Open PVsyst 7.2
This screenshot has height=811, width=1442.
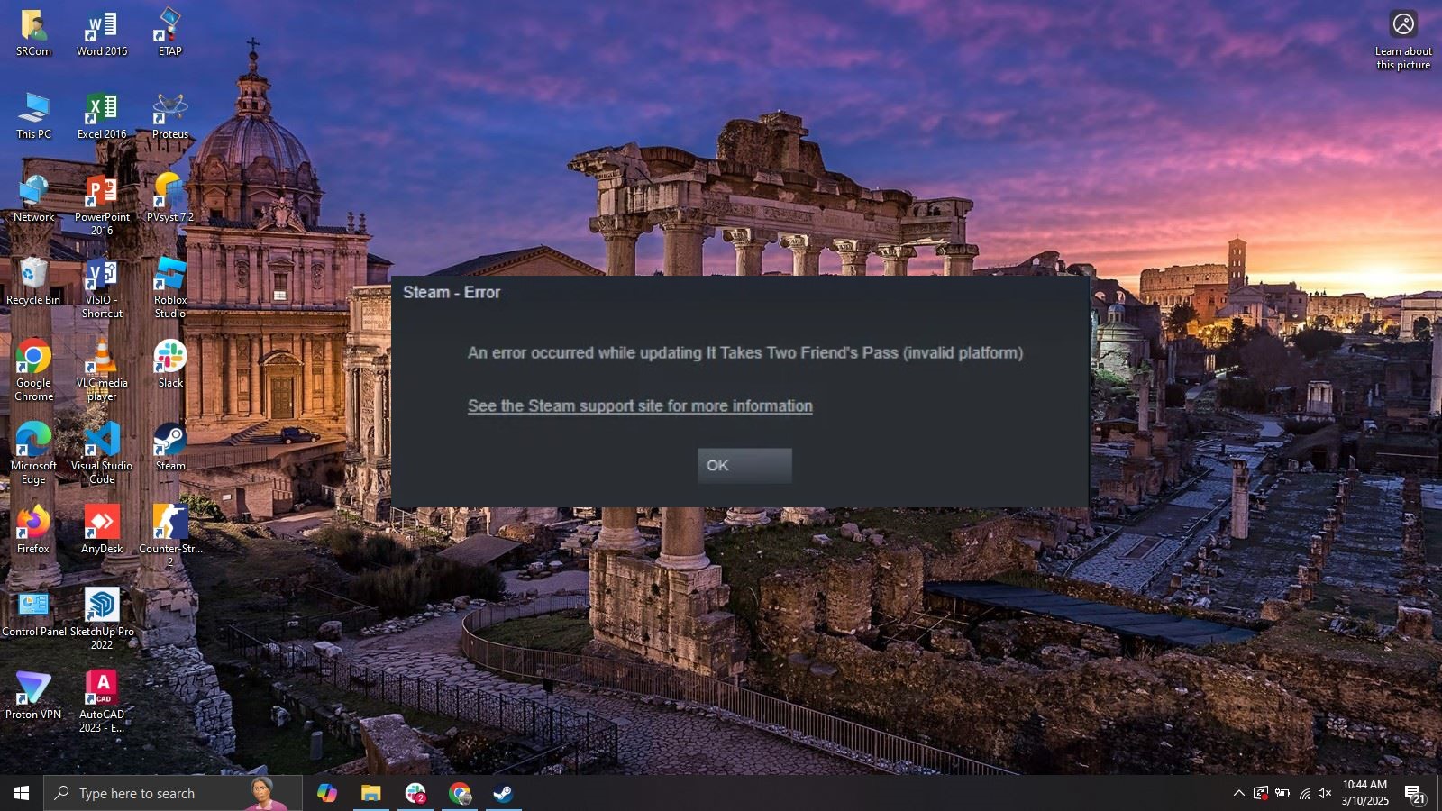point(169,193)
